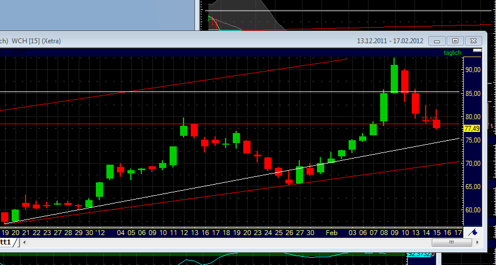Image resolution: width=496 pixels, height=265 pixels.
Task: Close the WCH chart window
Action: [x=473, y=41]
